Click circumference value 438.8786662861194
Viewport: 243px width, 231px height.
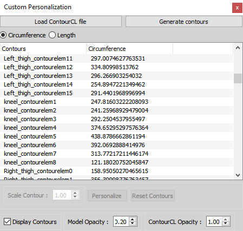click(x=118, y=136)
